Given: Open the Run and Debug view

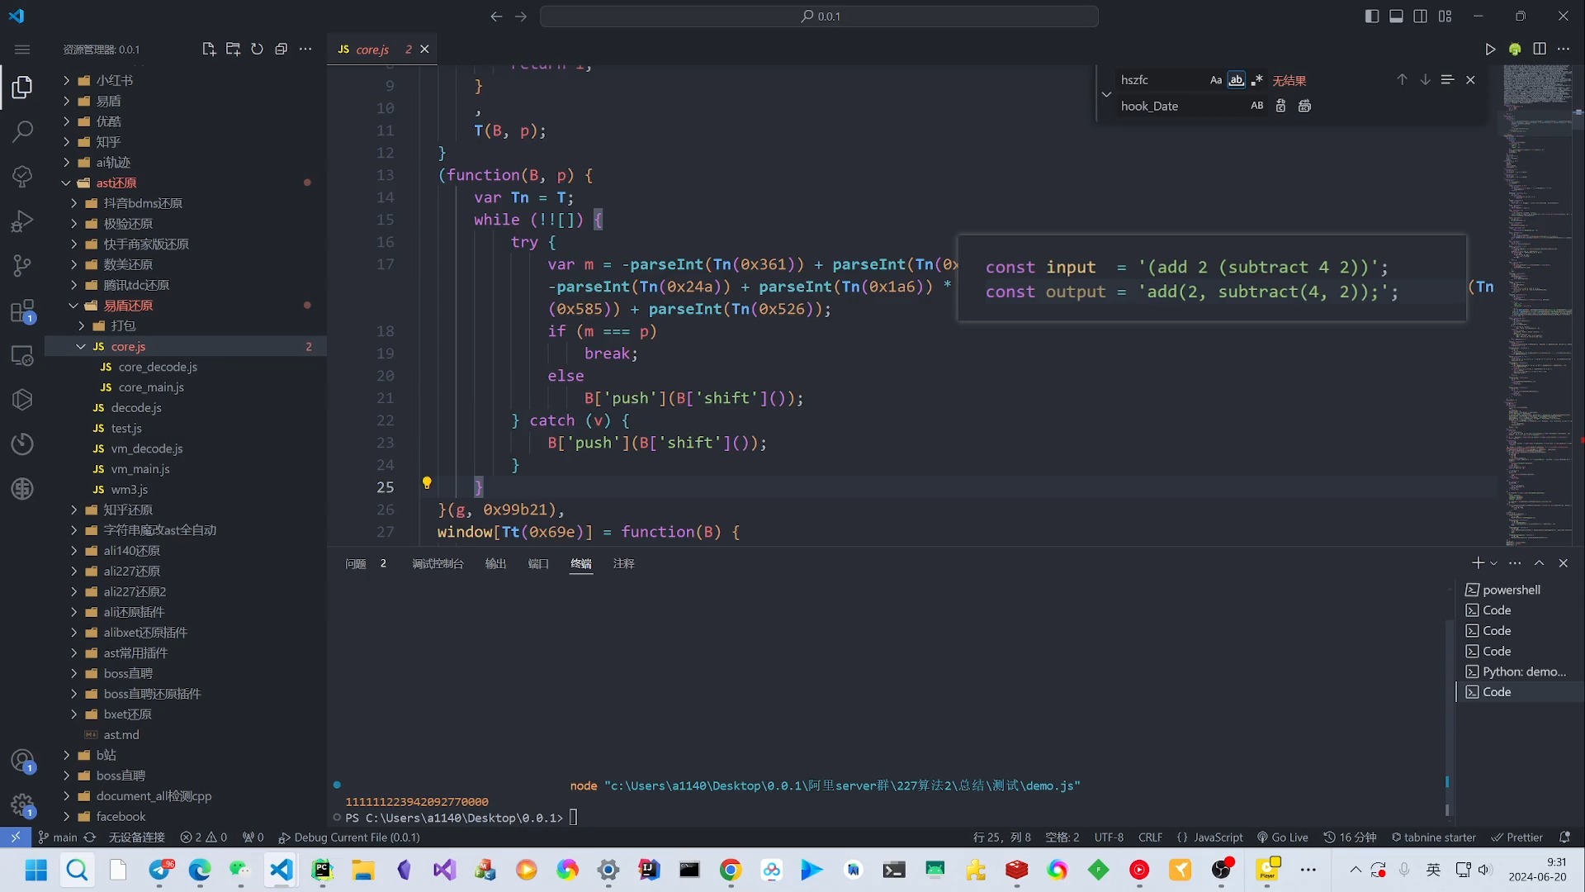Looking at the screenshot, I should (22, 221).
